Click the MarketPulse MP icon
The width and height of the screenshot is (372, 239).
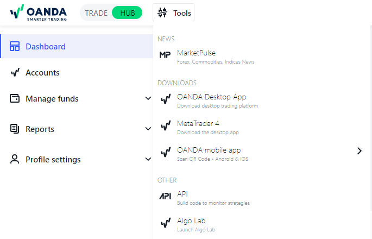point(165,55)
